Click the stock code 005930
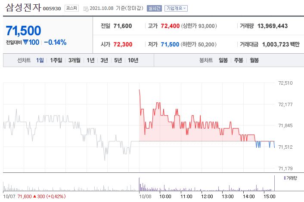This screenshot has height=202, width=304. 52,9
